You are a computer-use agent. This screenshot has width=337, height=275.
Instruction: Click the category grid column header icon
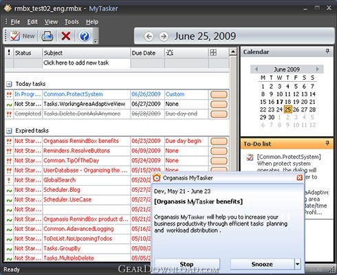(x=213, y=53)
